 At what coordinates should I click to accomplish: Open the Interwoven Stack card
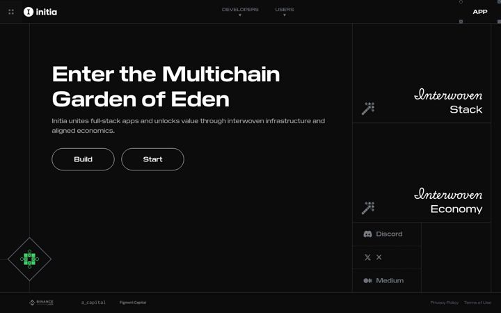(422, 73)
